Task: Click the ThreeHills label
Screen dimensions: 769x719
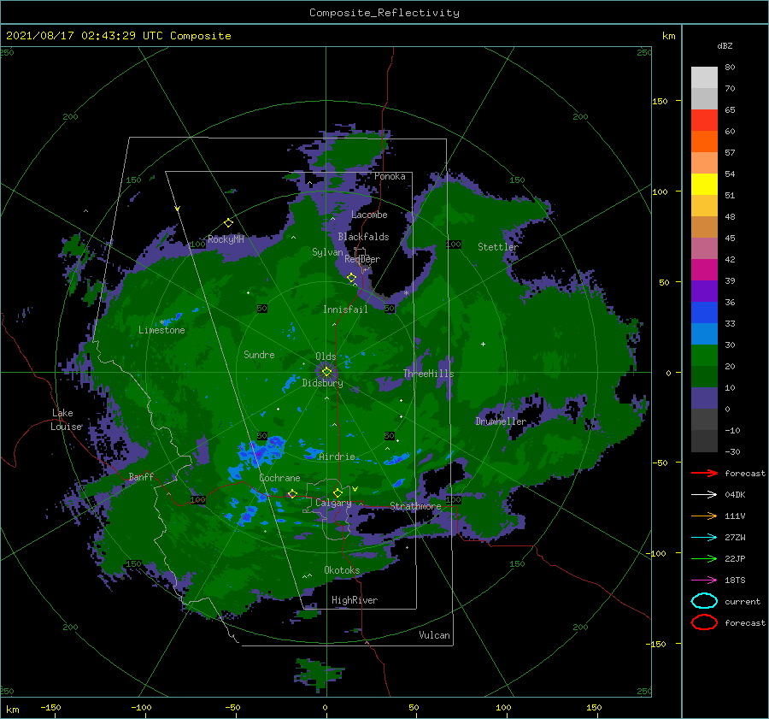Action: 429,374
